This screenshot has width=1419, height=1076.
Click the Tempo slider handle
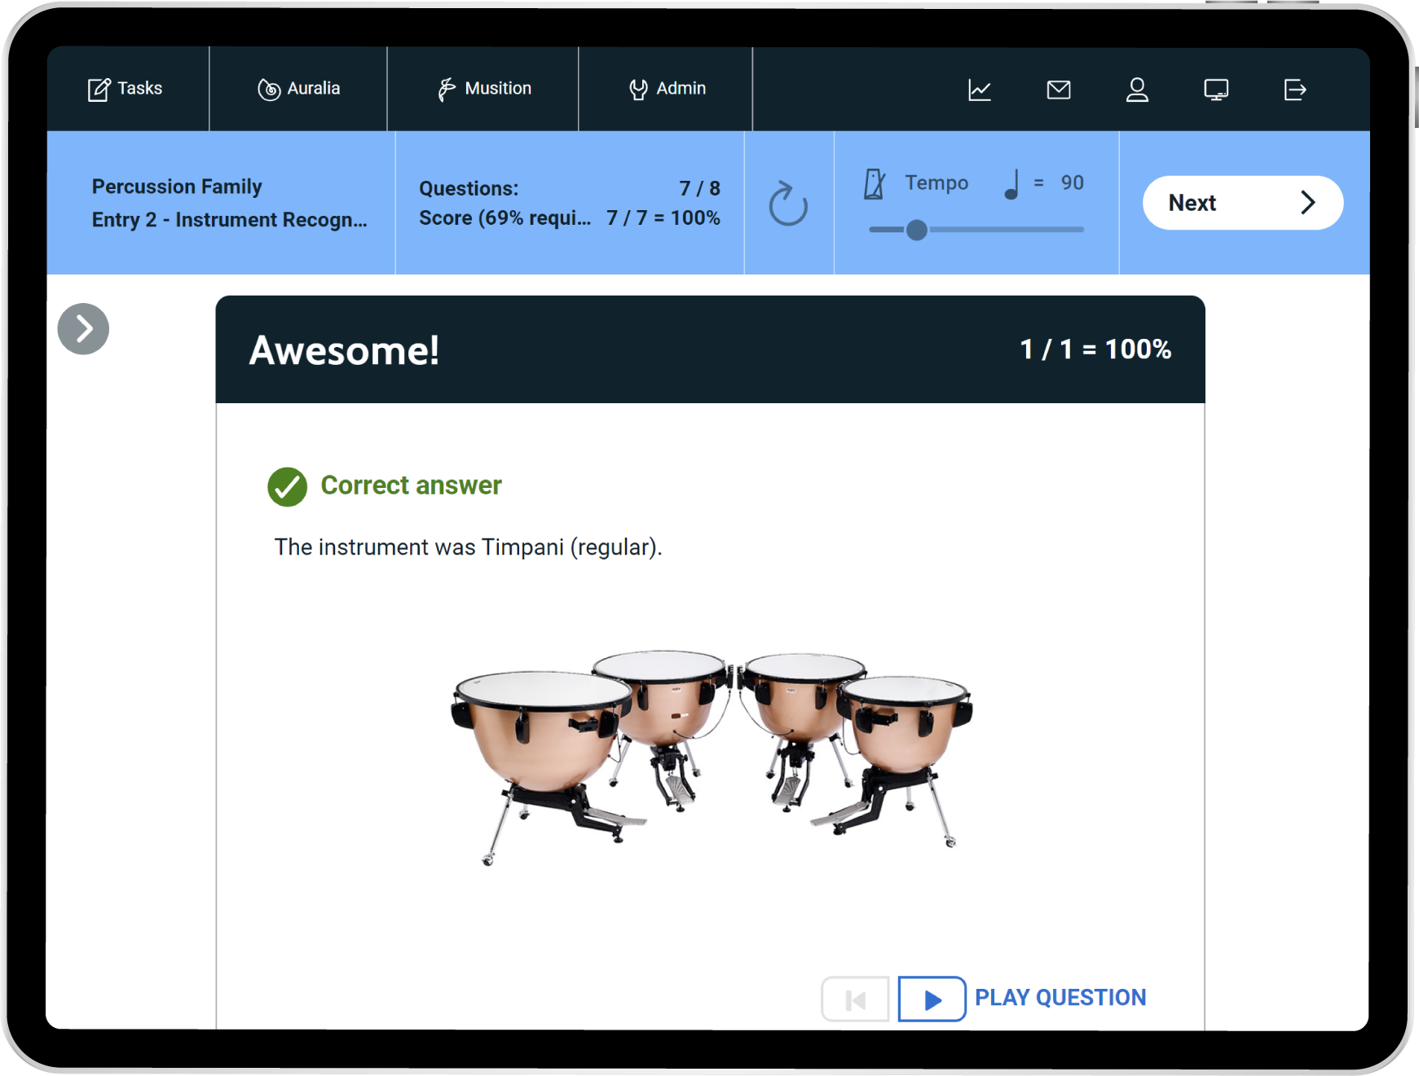pos(917,231)
